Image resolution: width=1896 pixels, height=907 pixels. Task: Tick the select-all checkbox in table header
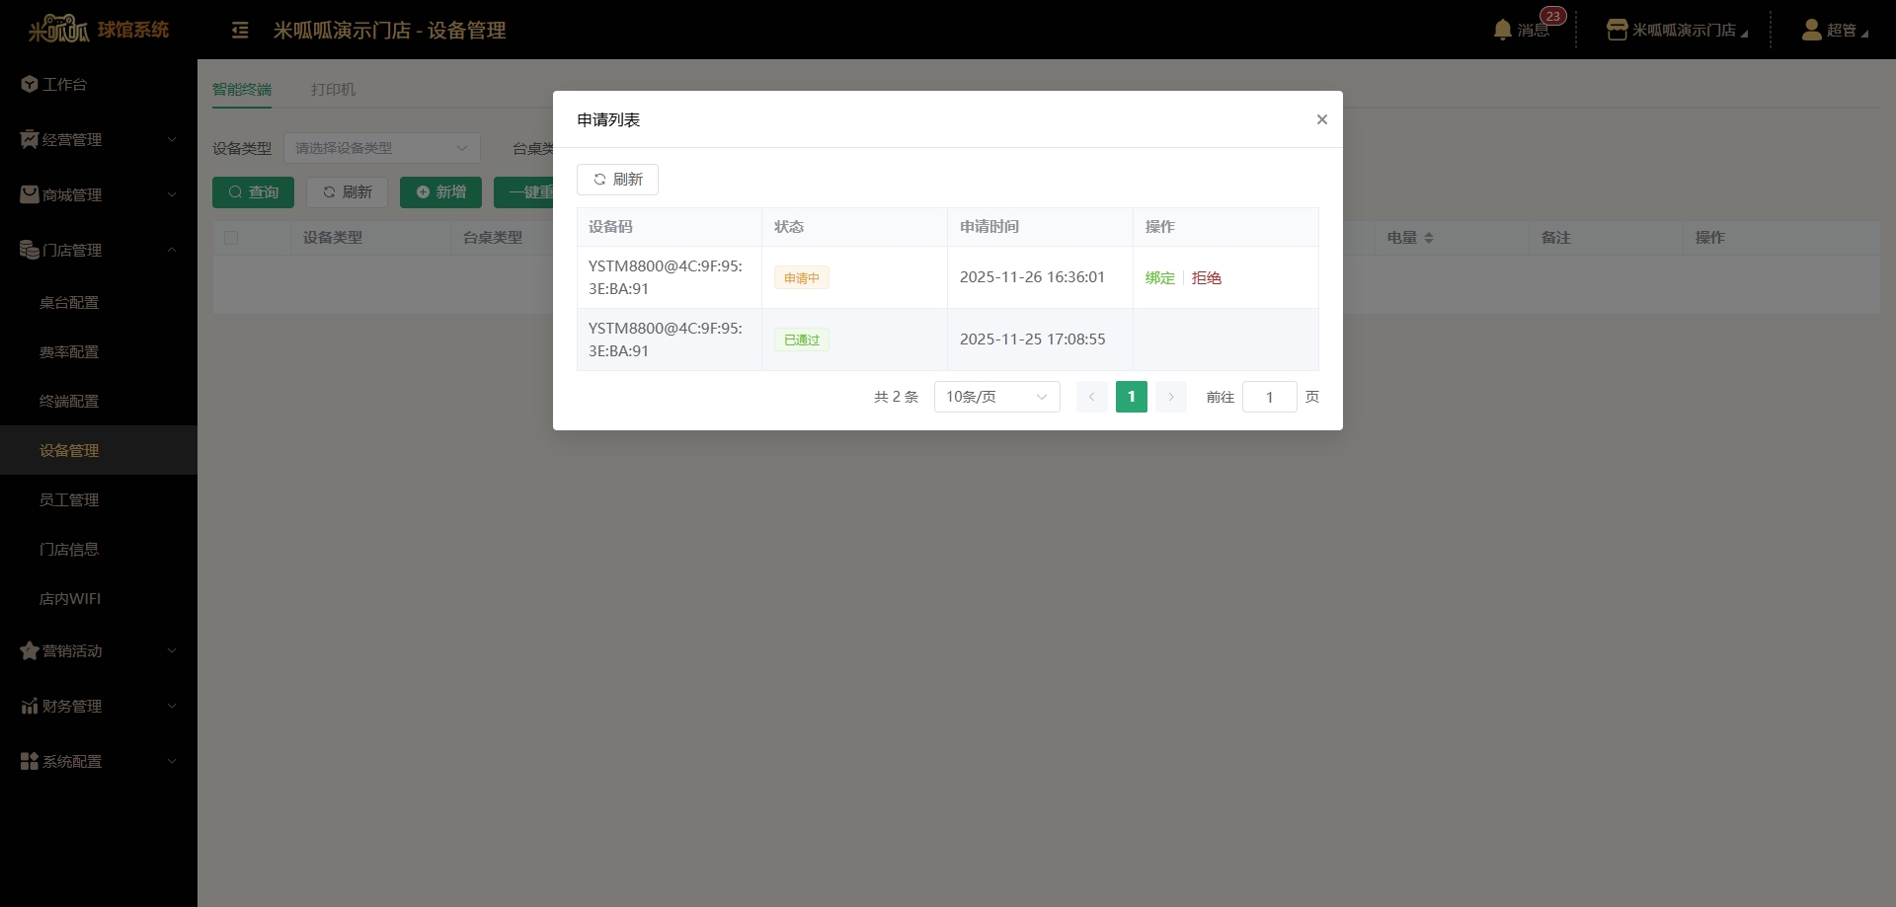[x=231, y=238]
